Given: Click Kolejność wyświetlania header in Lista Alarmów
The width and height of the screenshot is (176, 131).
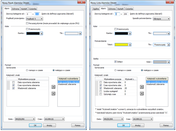Looking at the screenshot, I should (157, 79).
